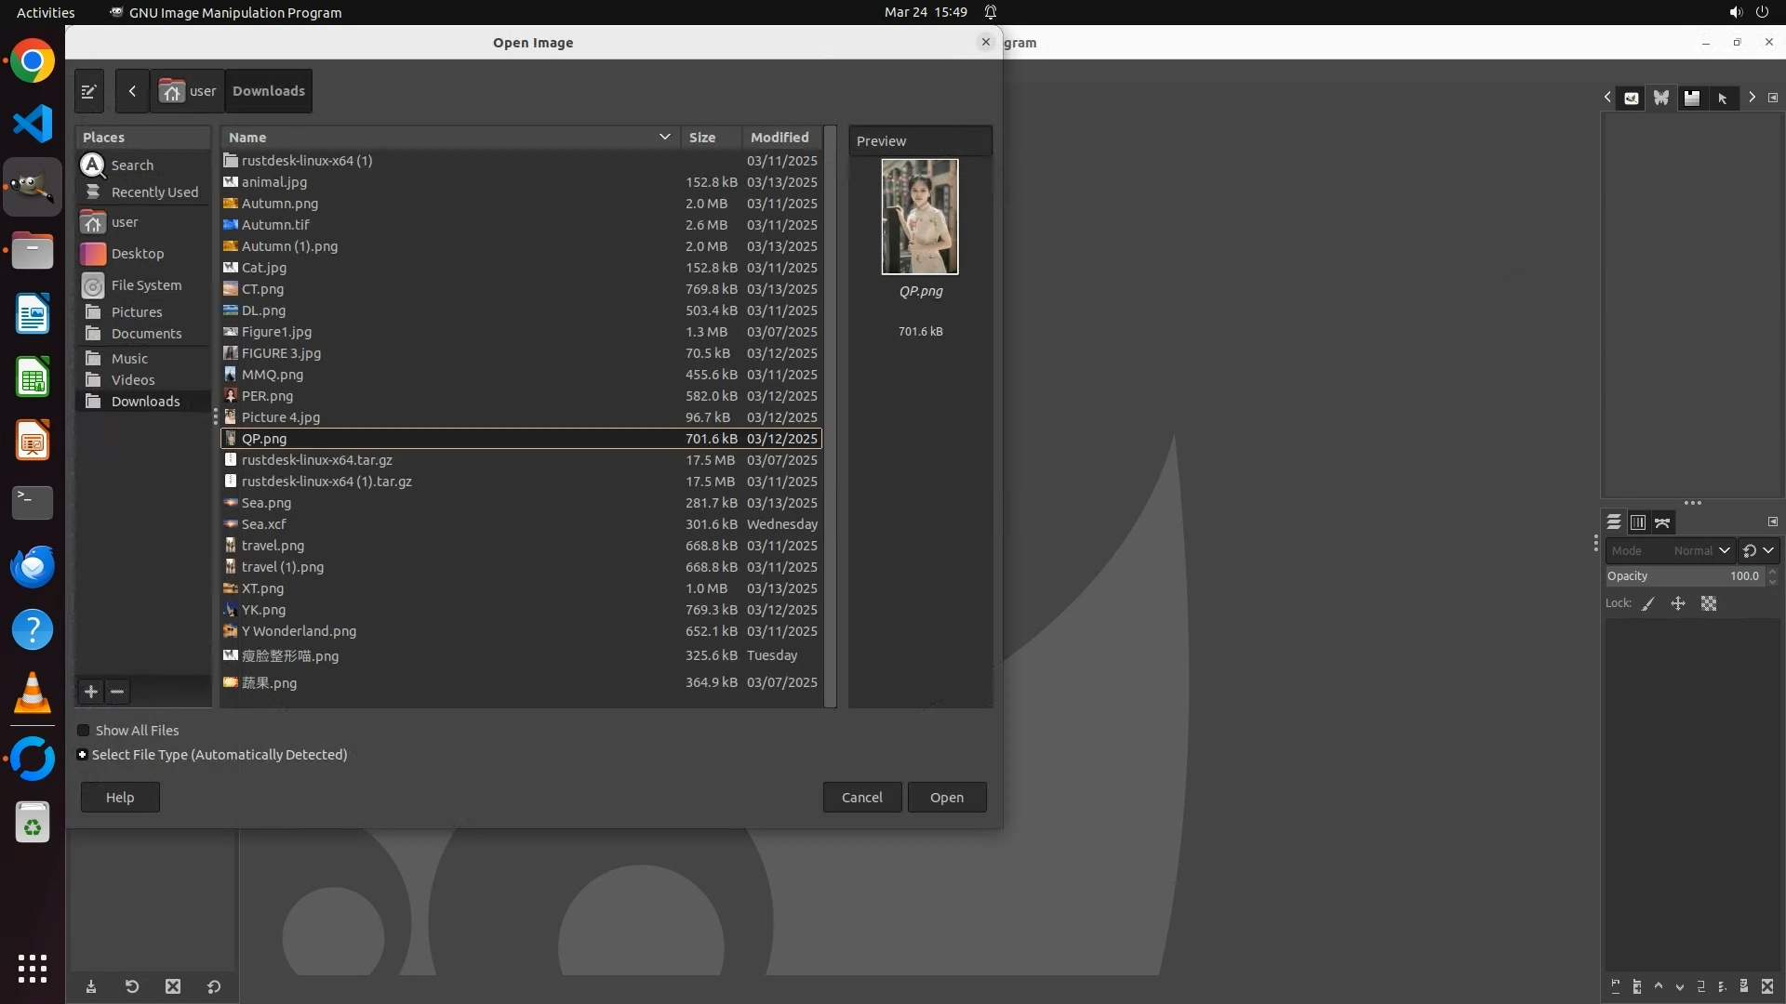Enable the Show All Files checkbox
Viewport: 1786px width, 1004px height.
pos(84,731)
